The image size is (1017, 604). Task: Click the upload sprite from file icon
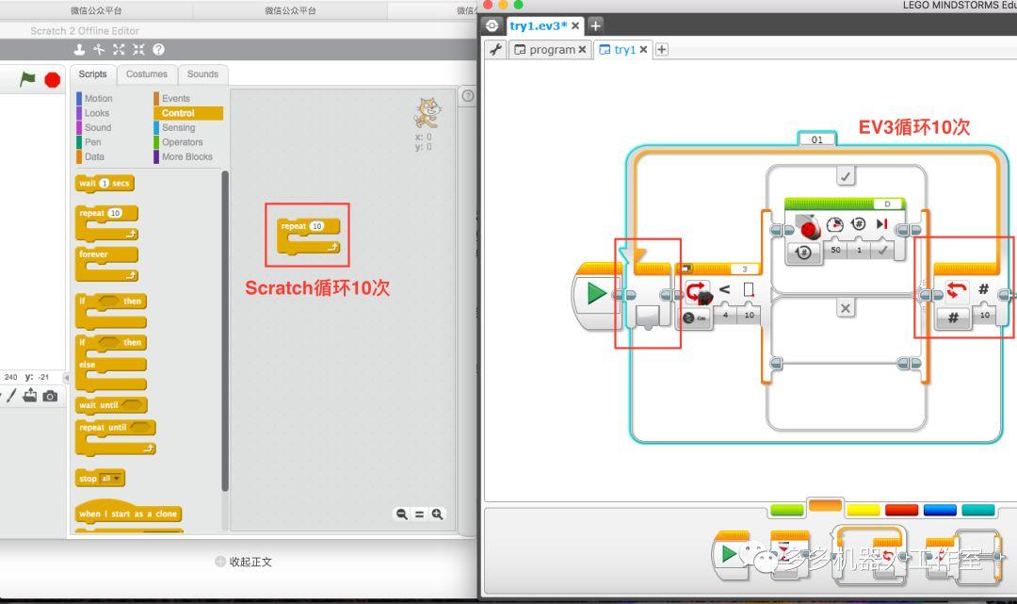point(30,395)
